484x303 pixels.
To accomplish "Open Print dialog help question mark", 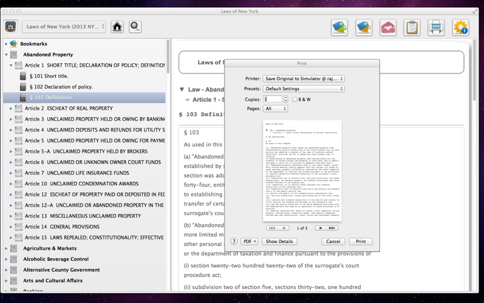I will pos(234,241).
